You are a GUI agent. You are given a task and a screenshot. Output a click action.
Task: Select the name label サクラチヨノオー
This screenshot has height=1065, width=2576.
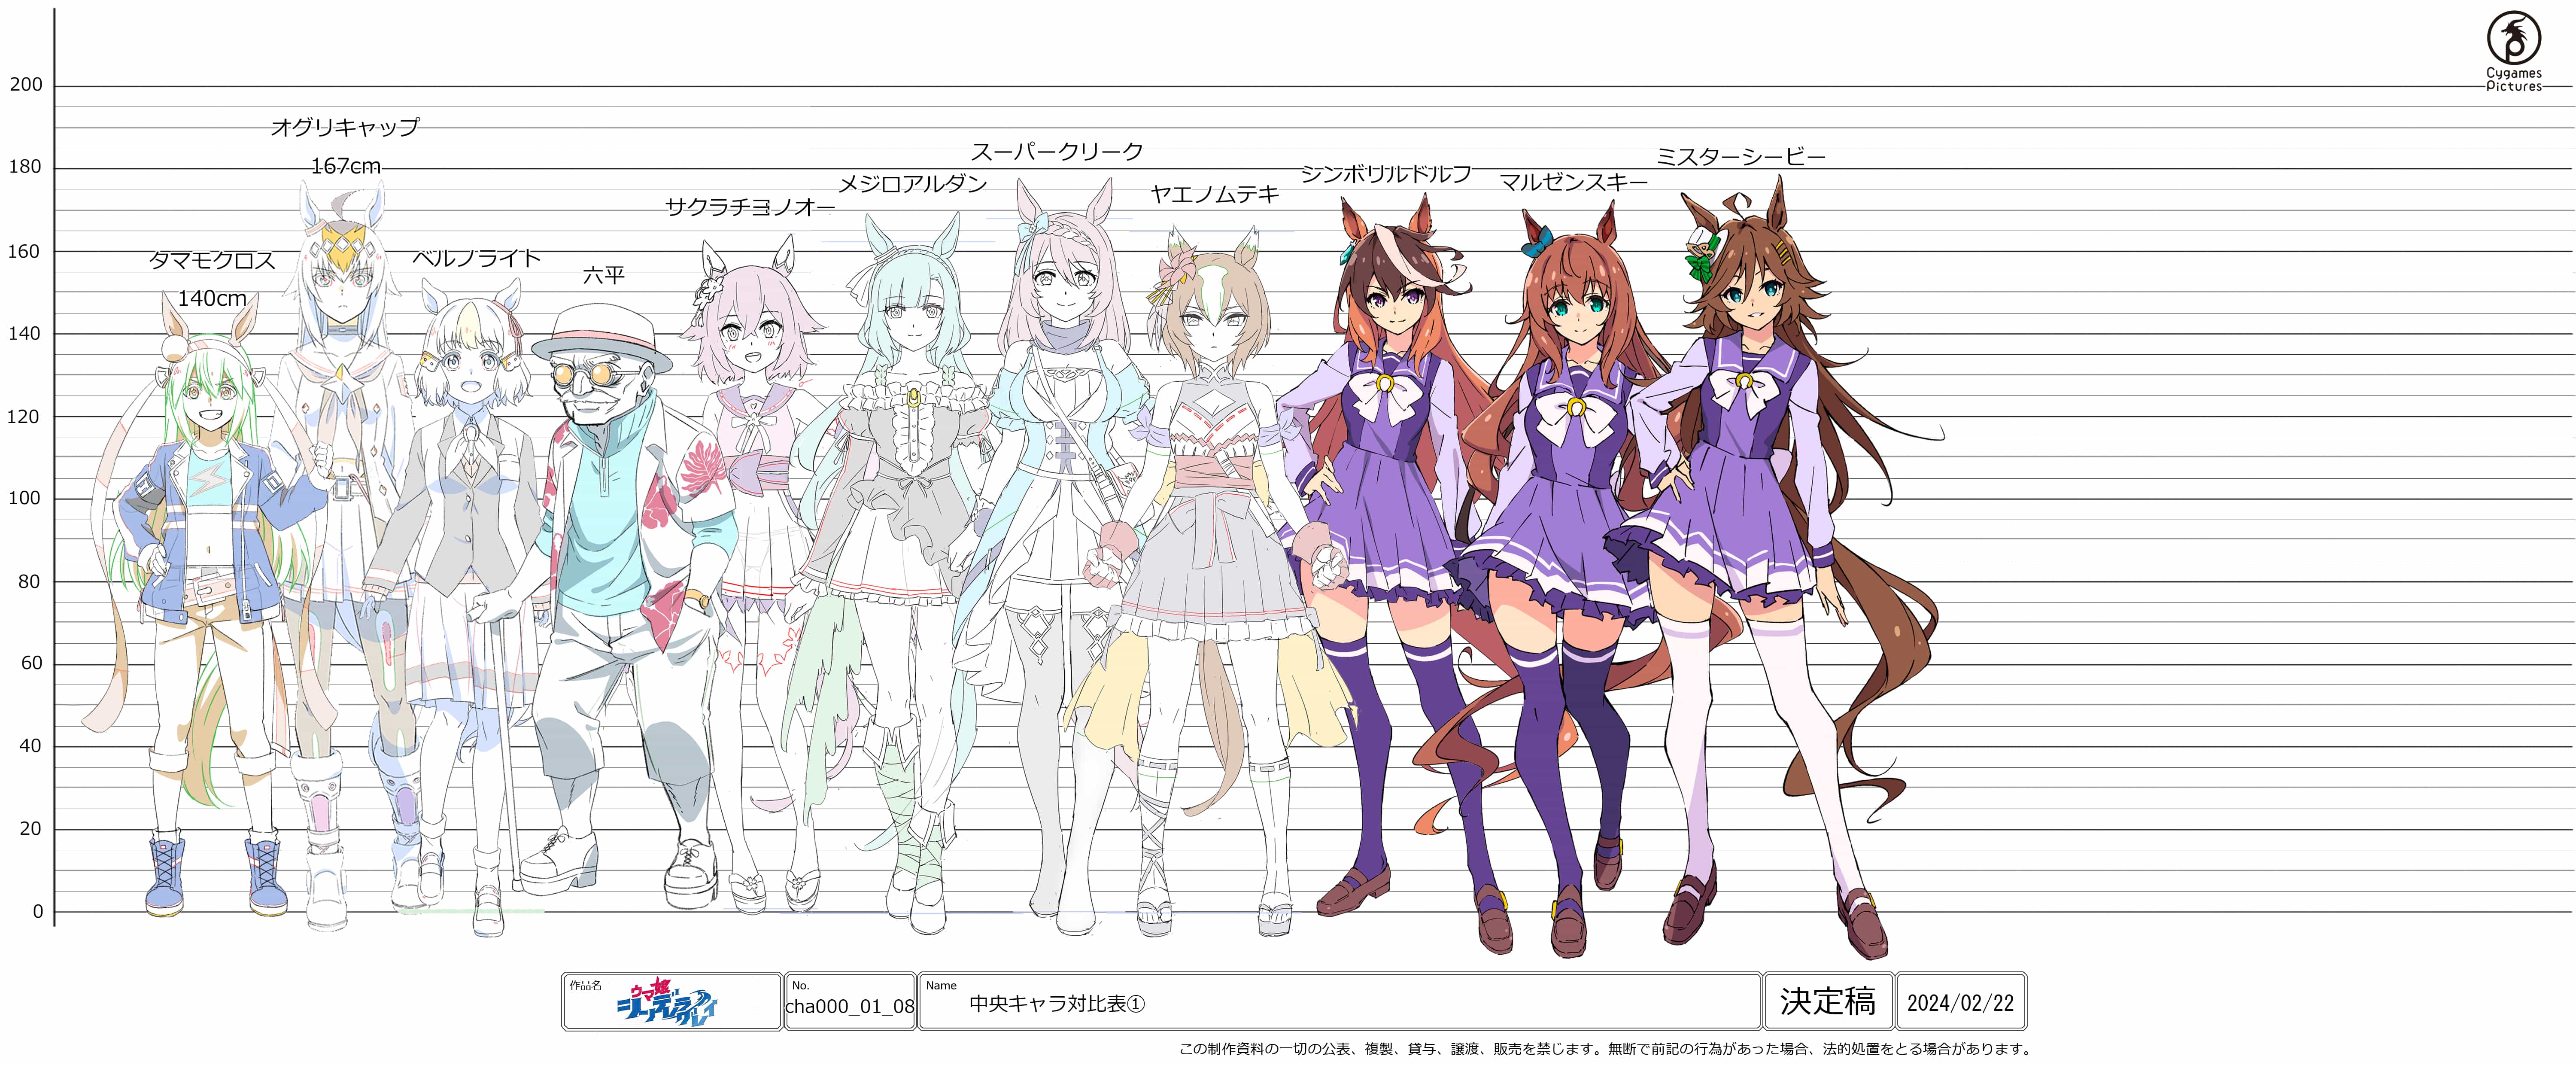coord(750,207)
